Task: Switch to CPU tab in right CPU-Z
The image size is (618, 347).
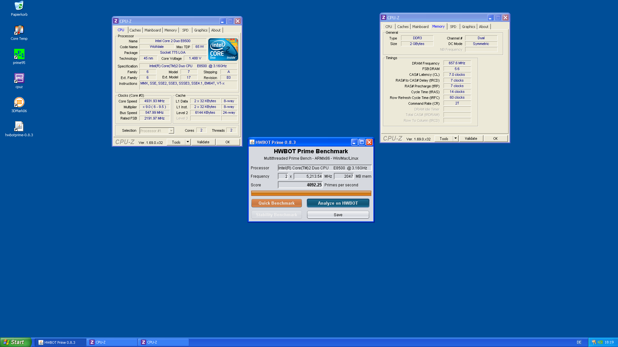Action: [389, 27]
